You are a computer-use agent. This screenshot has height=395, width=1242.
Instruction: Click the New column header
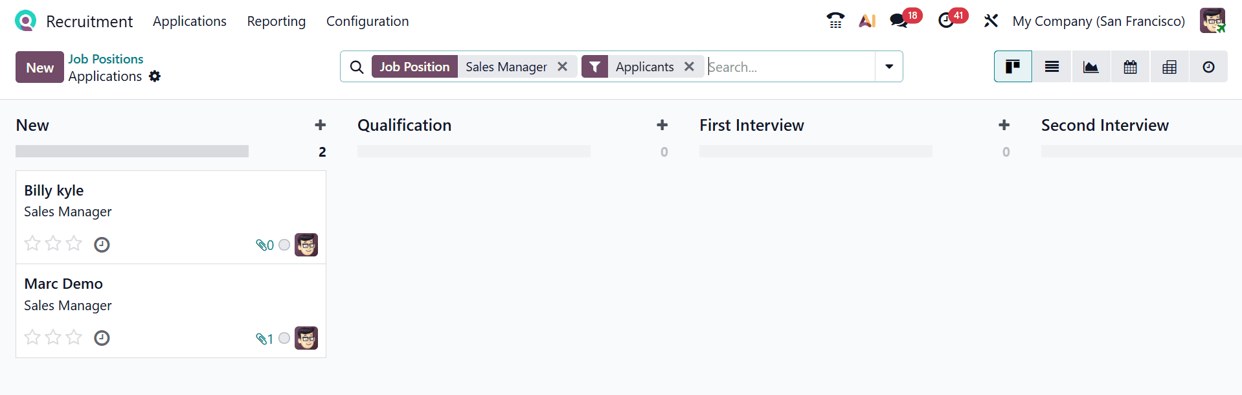click(32, 125)
